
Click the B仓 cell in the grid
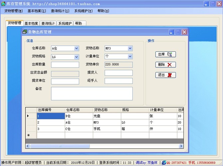(x=79, y=116)
